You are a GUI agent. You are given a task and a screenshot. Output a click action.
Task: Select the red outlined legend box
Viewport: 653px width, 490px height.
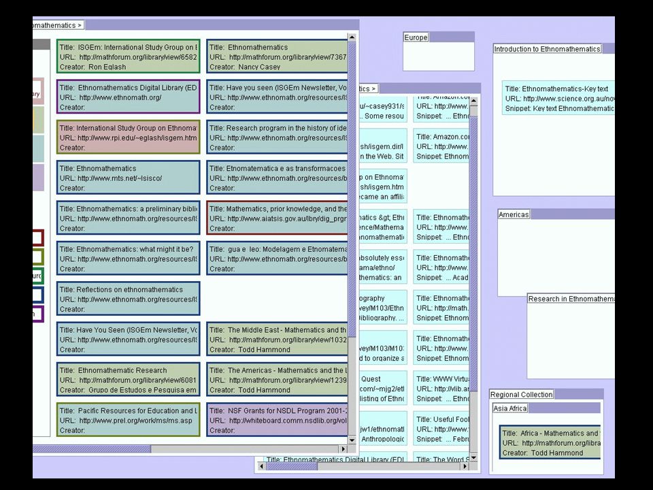38,238
